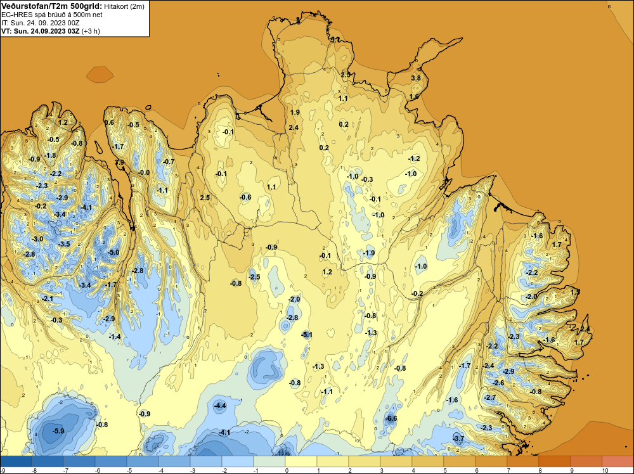Click the temperature value "-3.5"
634x474 pixels.
(64, 244)
